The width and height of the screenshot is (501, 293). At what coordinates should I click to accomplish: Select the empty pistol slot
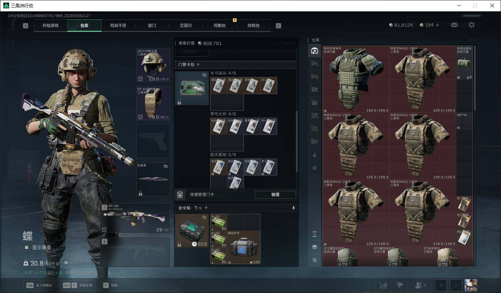tap(153, 141)
